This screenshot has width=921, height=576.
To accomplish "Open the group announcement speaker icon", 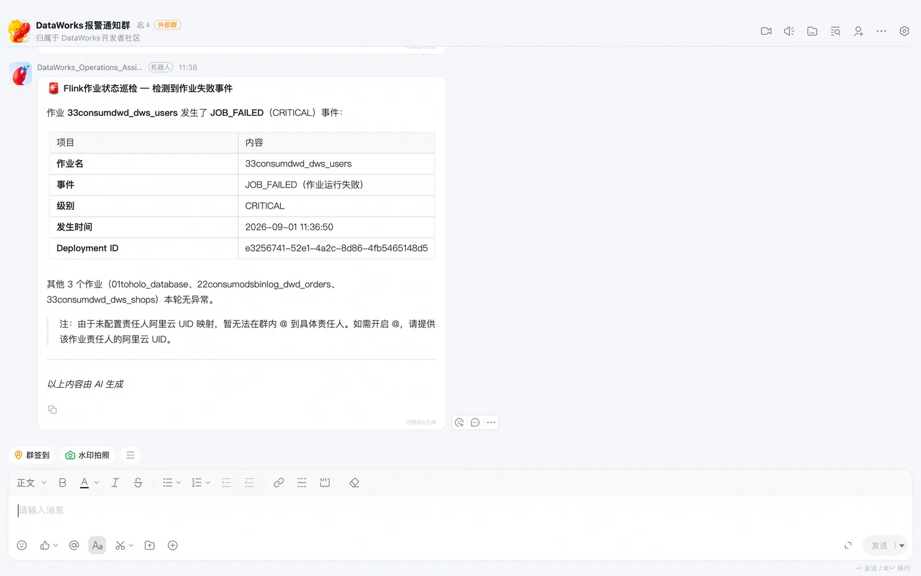I will [789, 31].
